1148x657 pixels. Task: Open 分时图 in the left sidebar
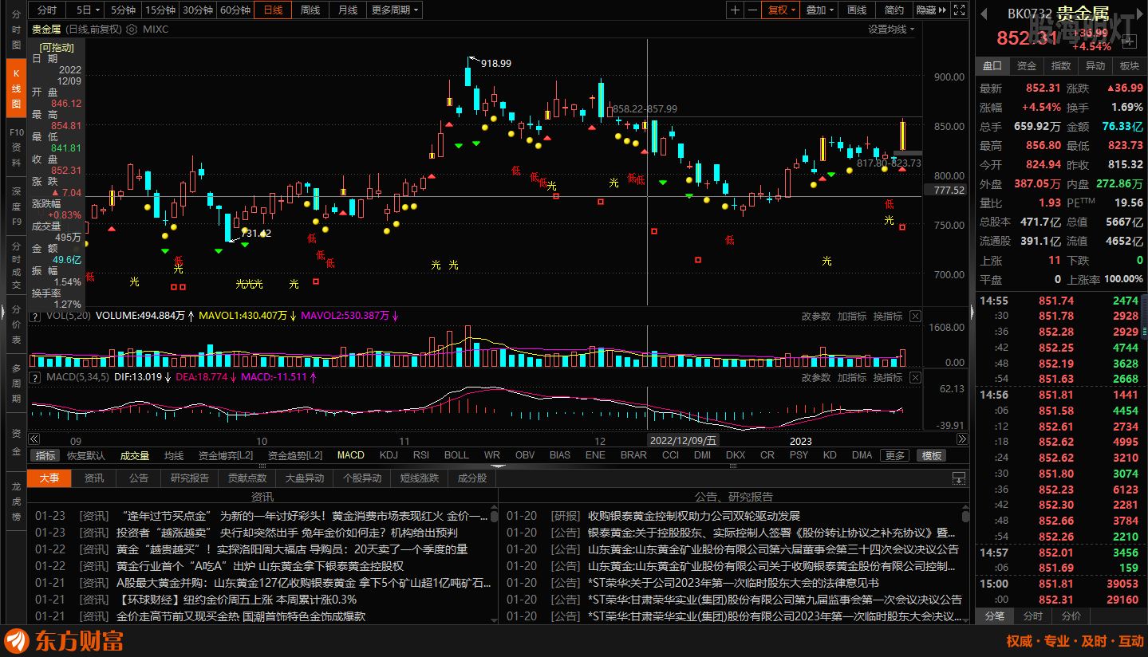(x=16, y=30)
